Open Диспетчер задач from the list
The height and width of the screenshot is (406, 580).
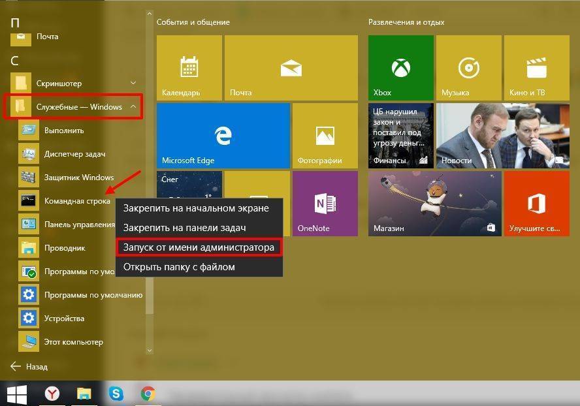pos(74,154)
